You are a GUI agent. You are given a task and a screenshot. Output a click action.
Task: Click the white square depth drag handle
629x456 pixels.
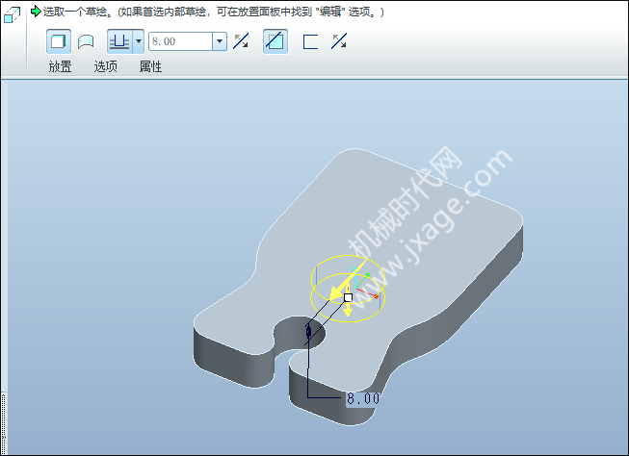(348, 297)
